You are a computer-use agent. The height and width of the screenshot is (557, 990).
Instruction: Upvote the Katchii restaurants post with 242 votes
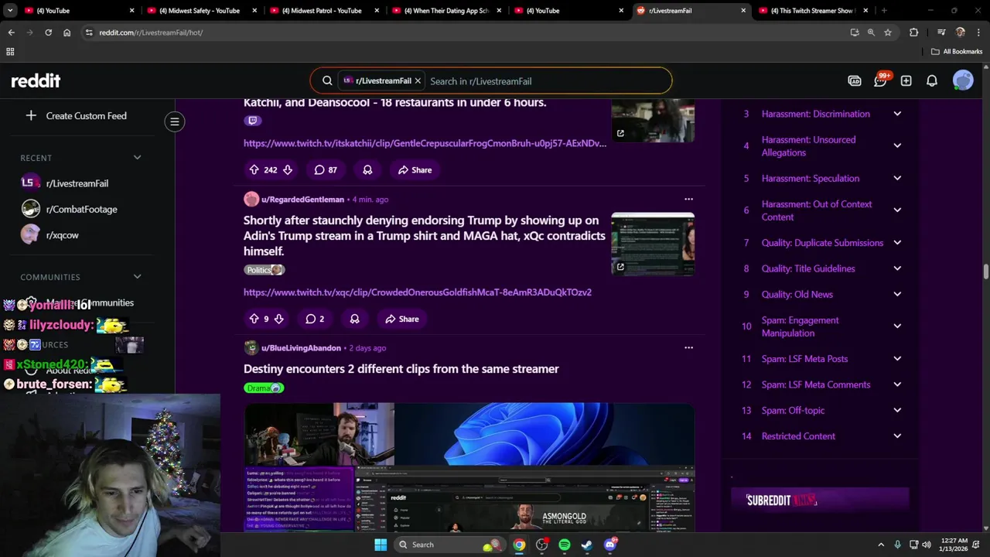[x=254, y=169]
